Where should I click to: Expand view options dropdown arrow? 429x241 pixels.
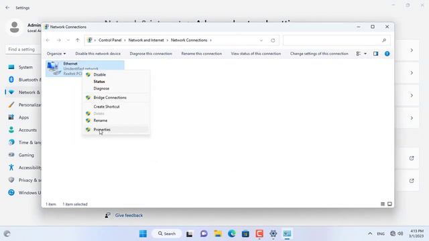coord(365,54)
